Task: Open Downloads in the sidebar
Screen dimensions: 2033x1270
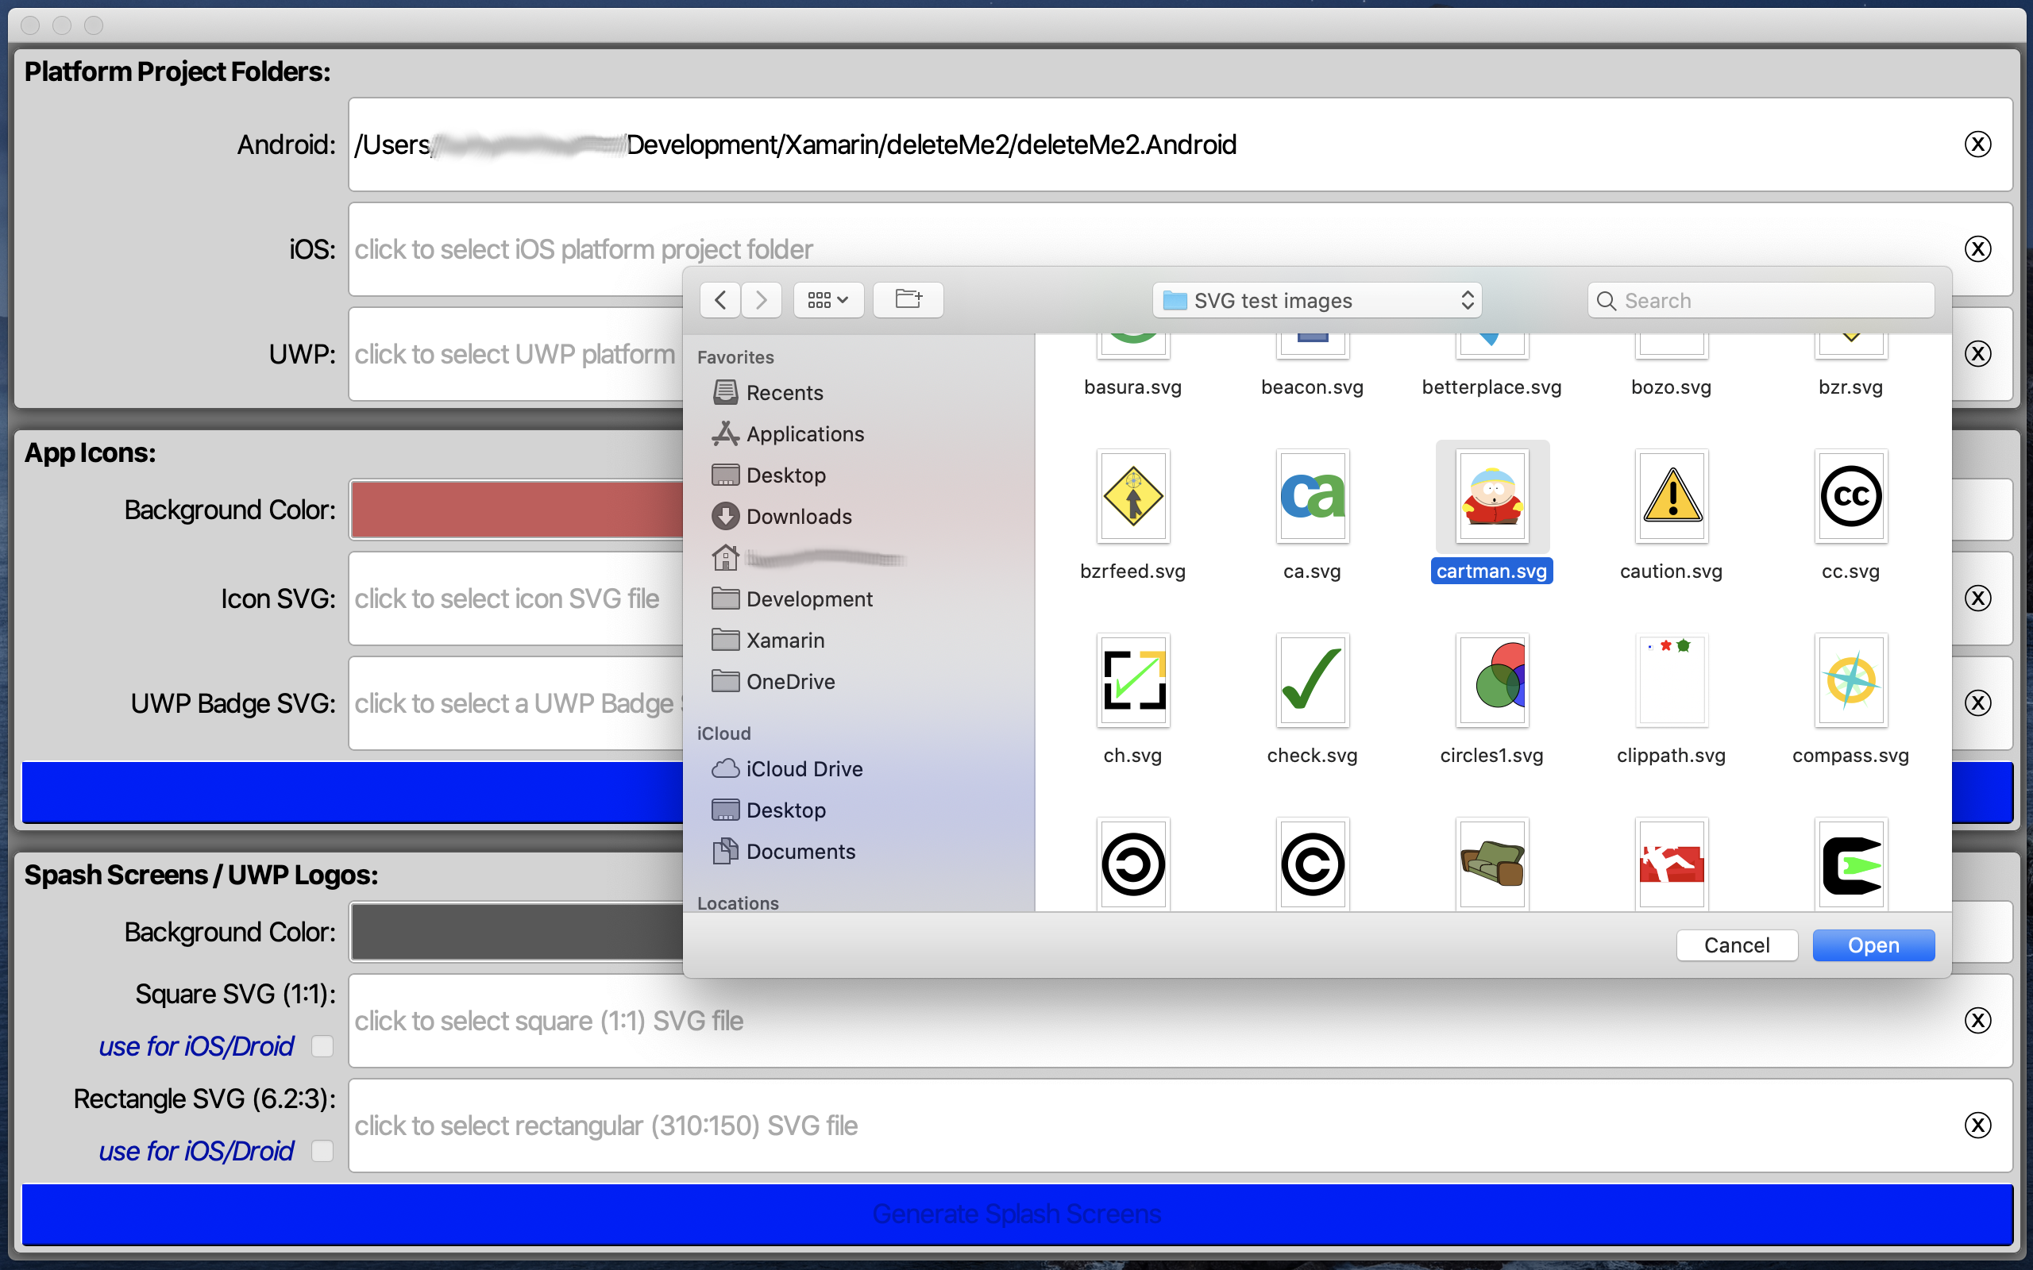Action: pyautogui.click(x=798, y=517)
